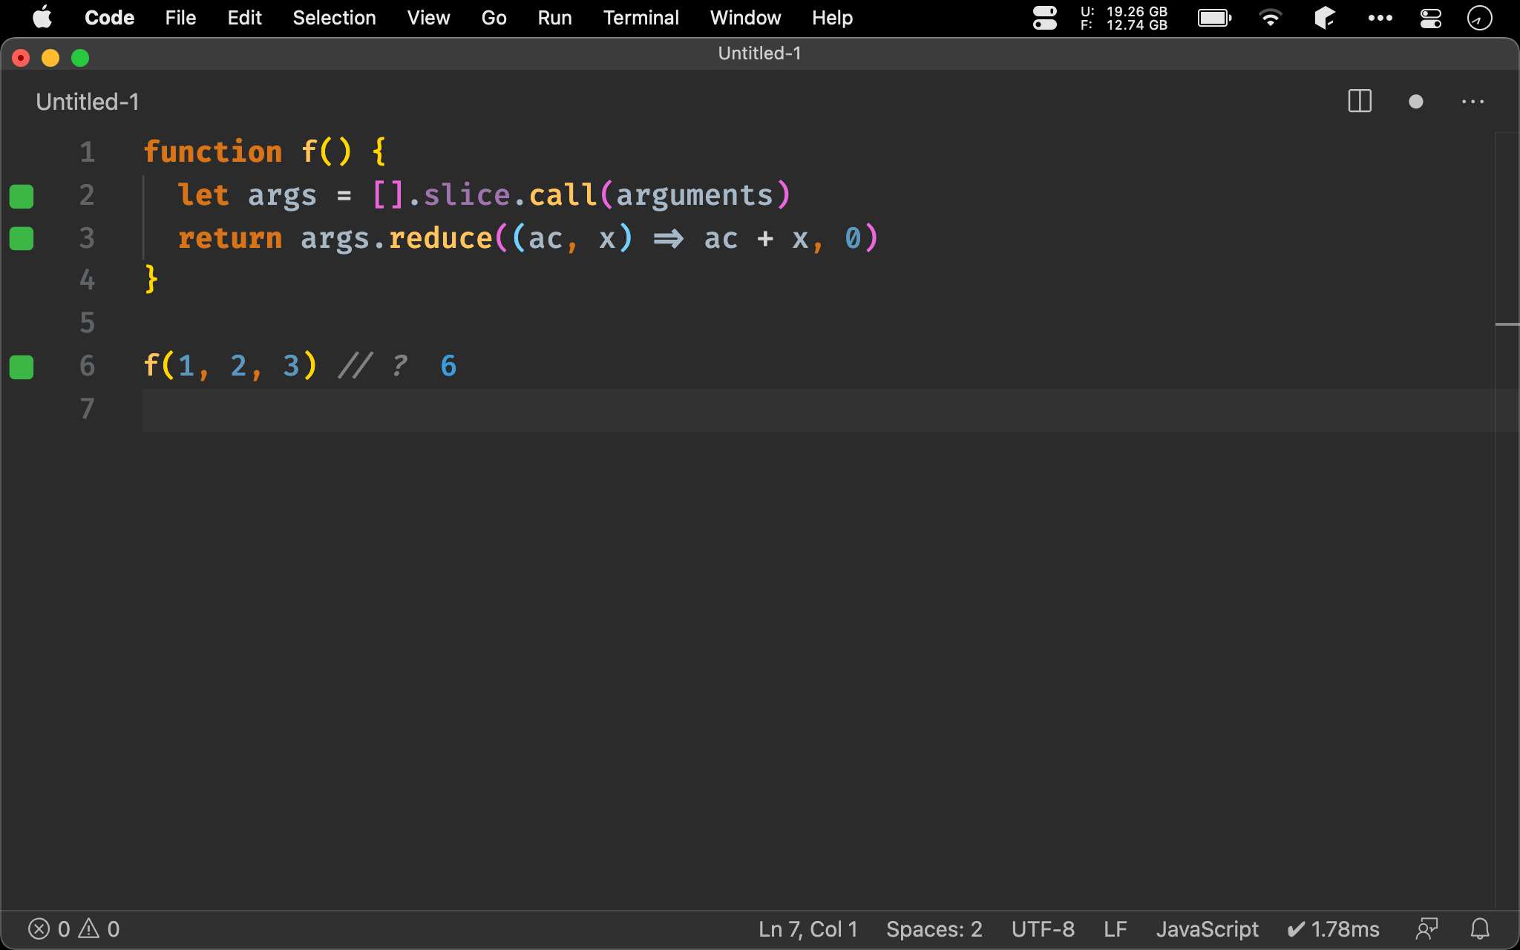Click the battery status icon in menu bar

[1213, 16]
